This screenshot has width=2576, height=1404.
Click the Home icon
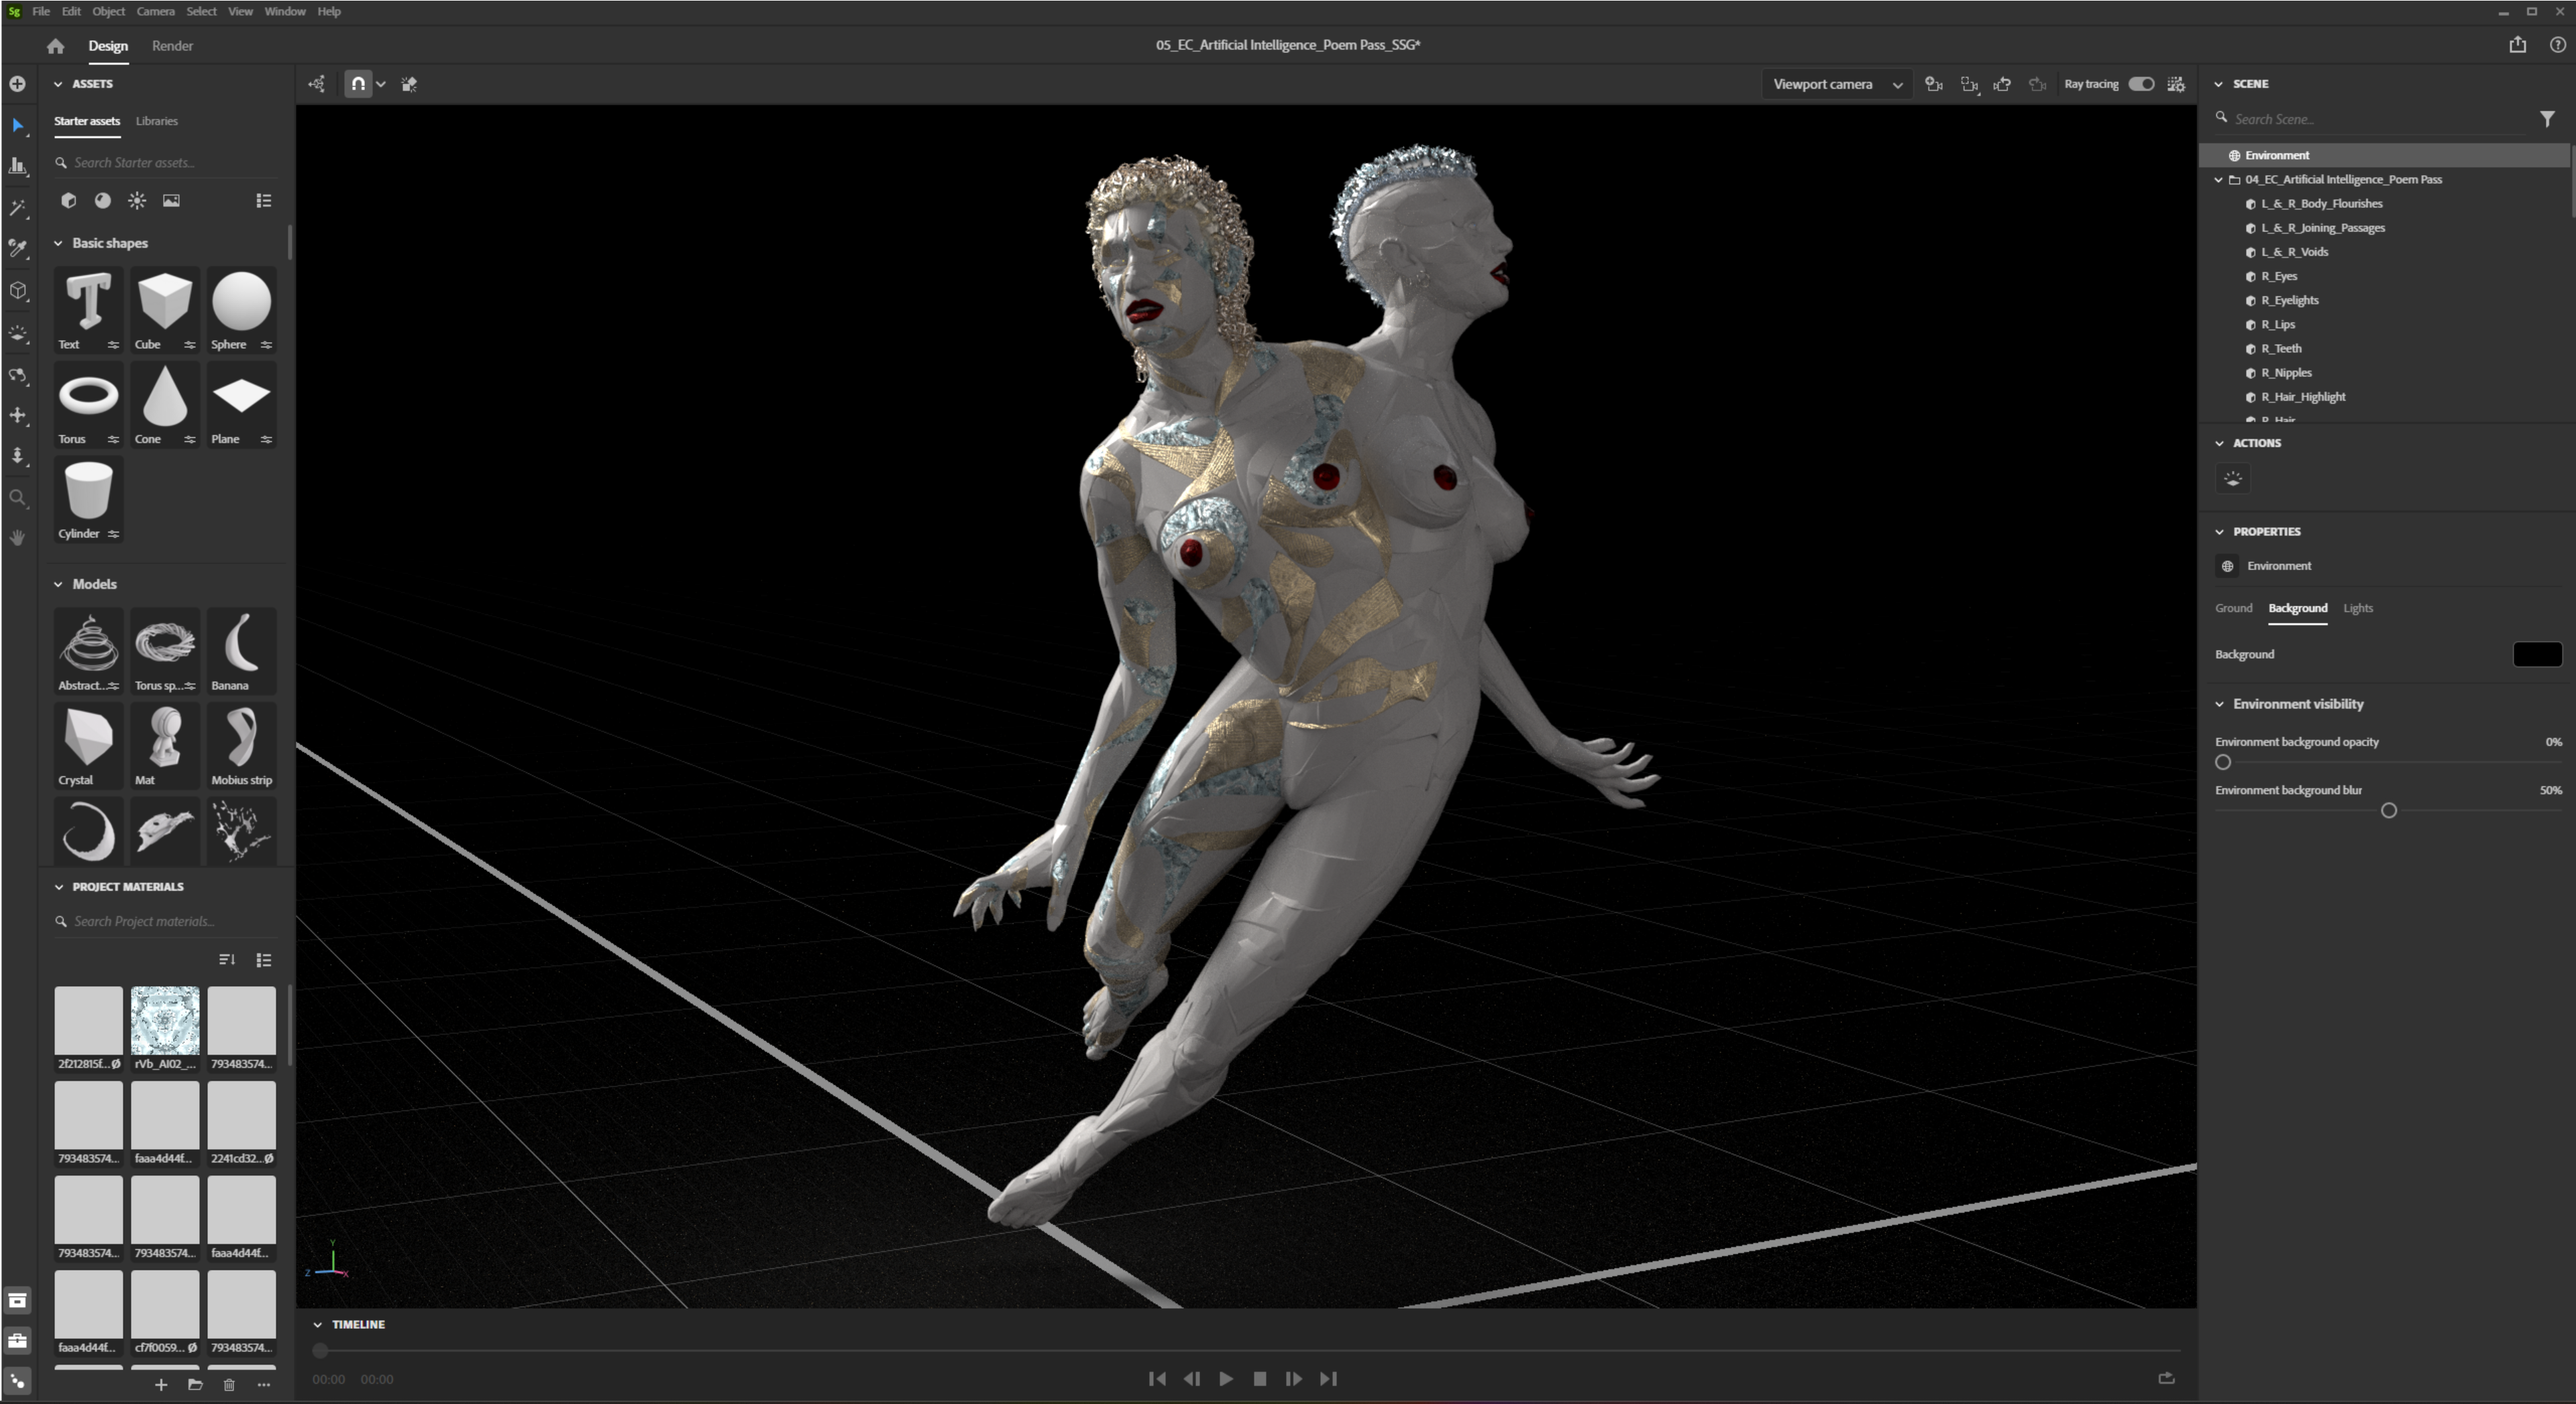coord(55,46)
